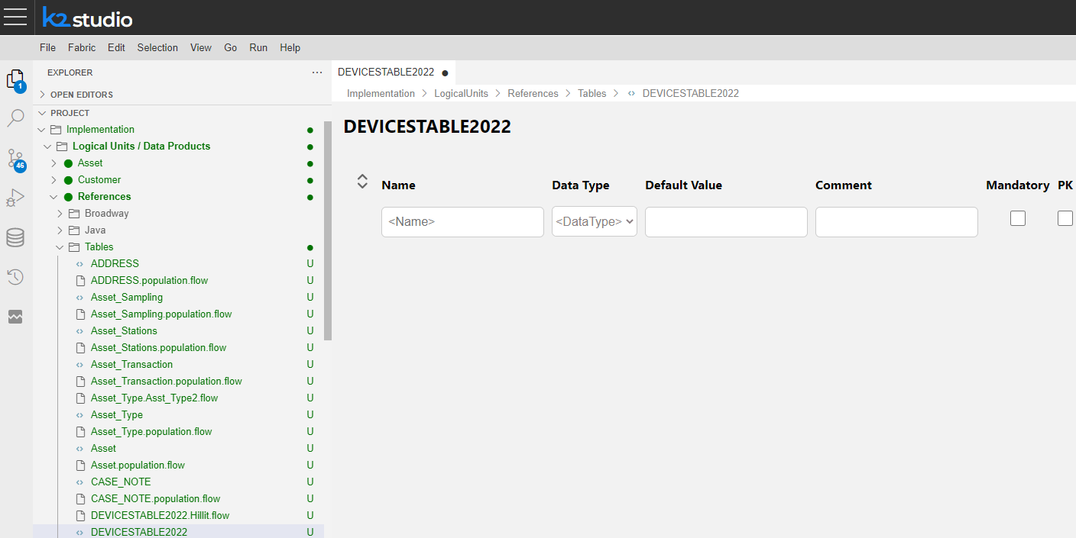
Task: Open Source Control view with 45 badge
Action: (x=15, y=159)
